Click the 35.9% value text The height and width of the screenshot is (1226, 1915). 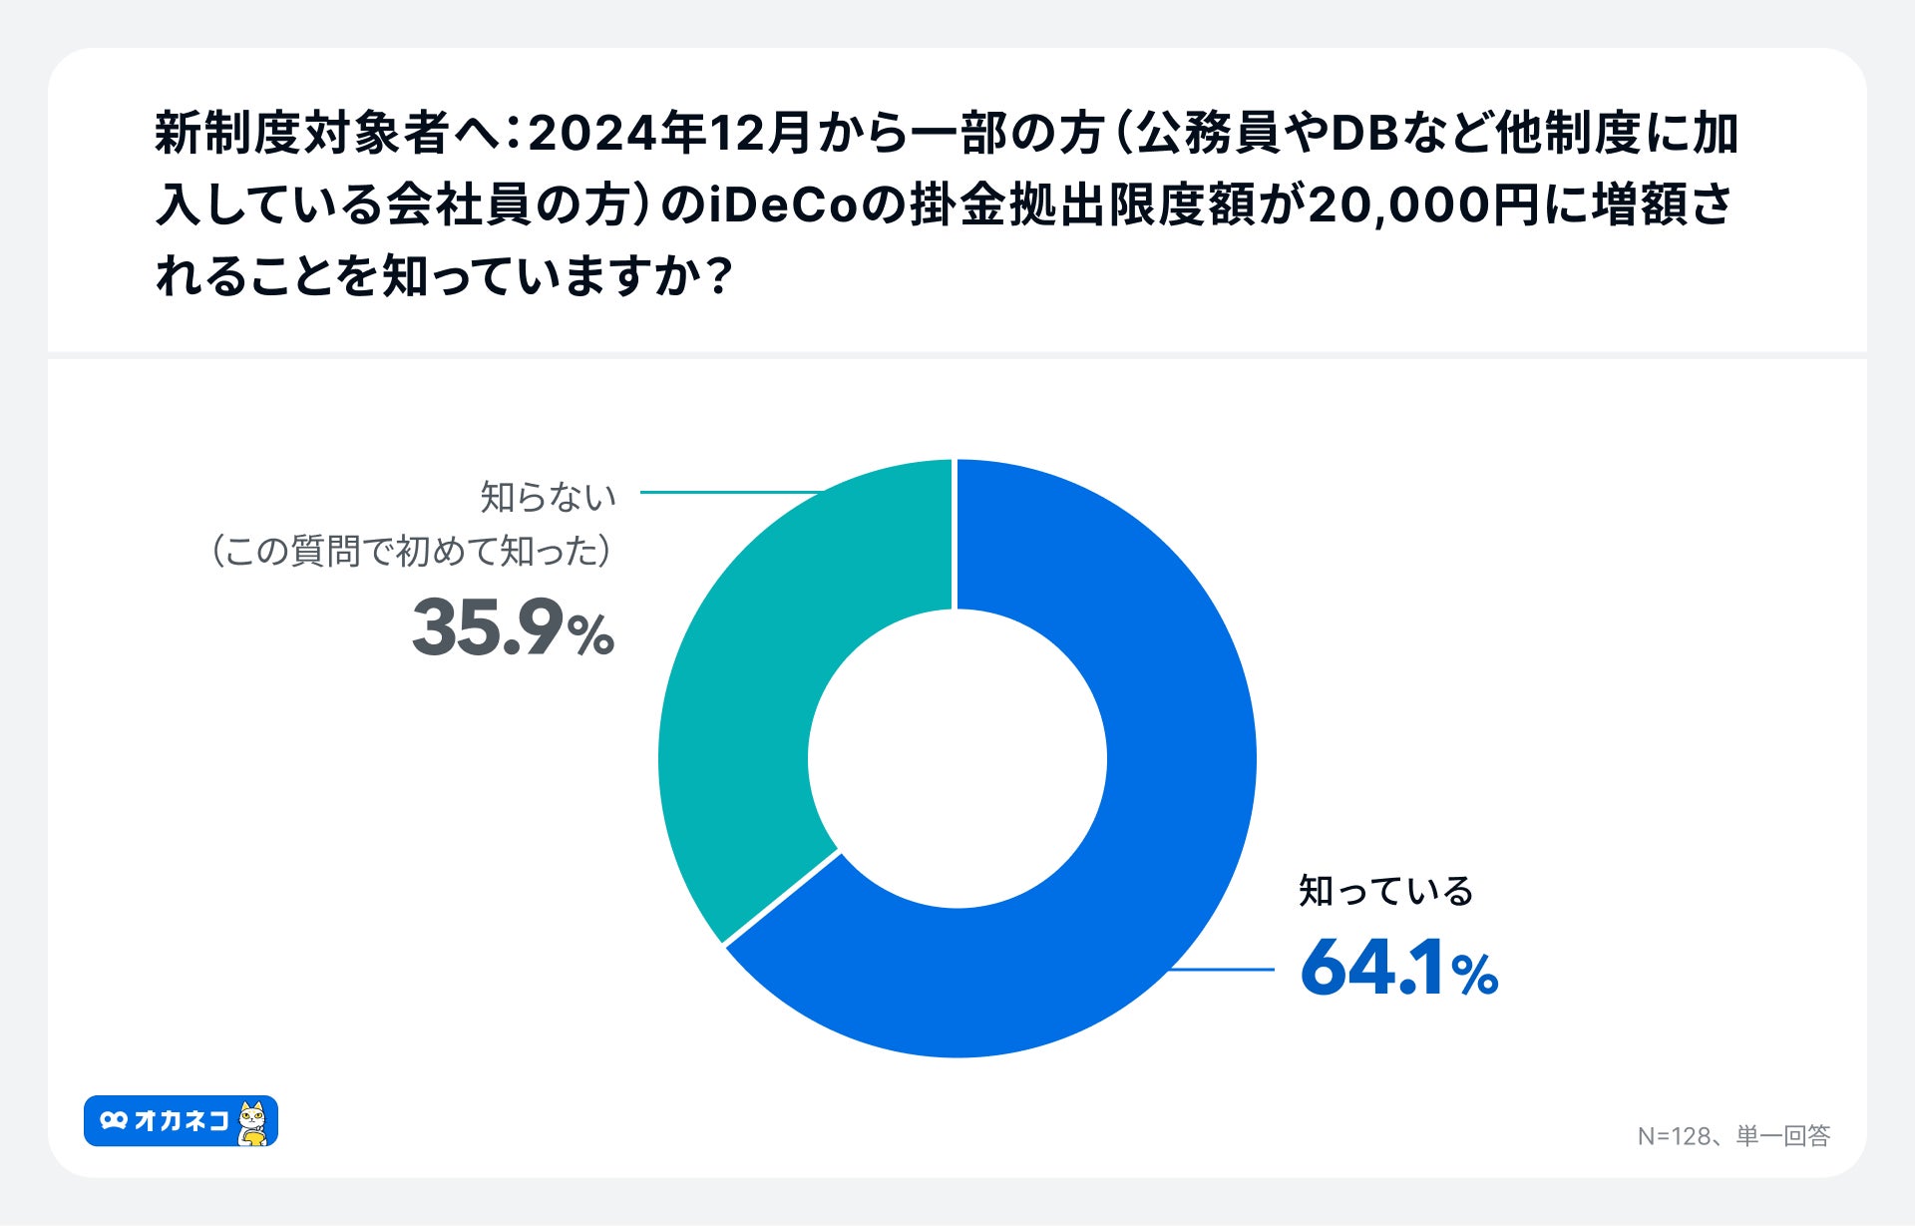(513, 628)
